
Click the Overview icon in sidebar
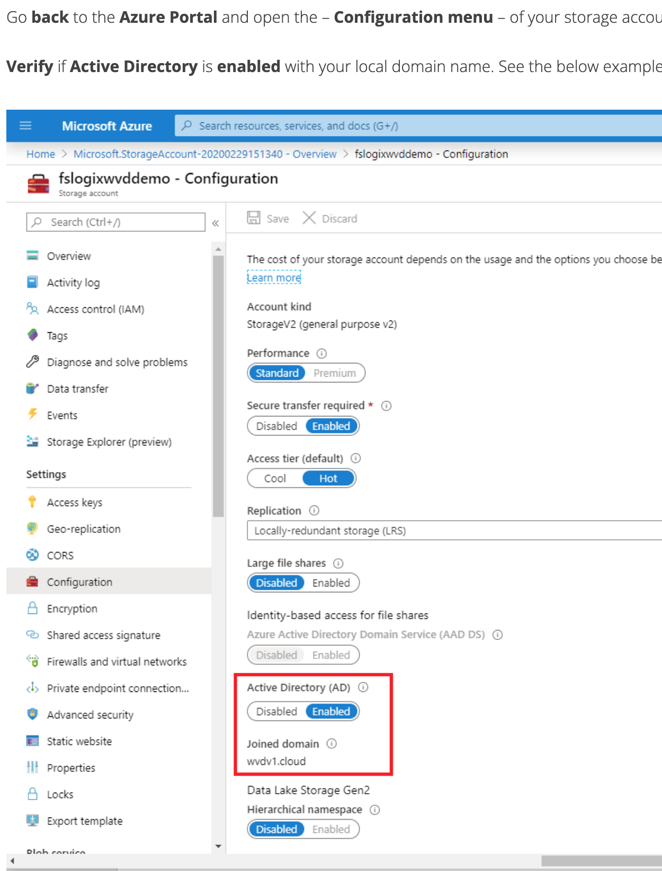32,255
